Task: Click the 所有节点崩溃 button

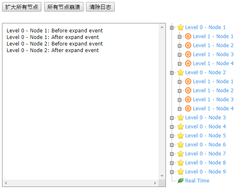Action: (x=64, y=7)
